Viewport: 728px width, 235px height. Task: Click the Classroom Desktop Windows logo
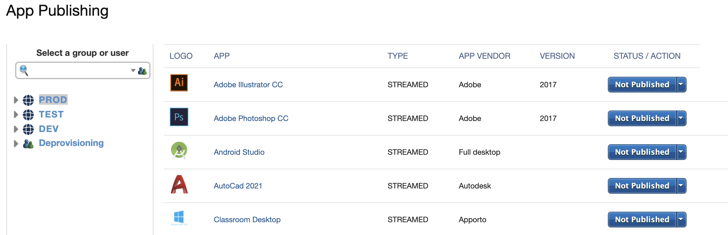pos(179,218)
